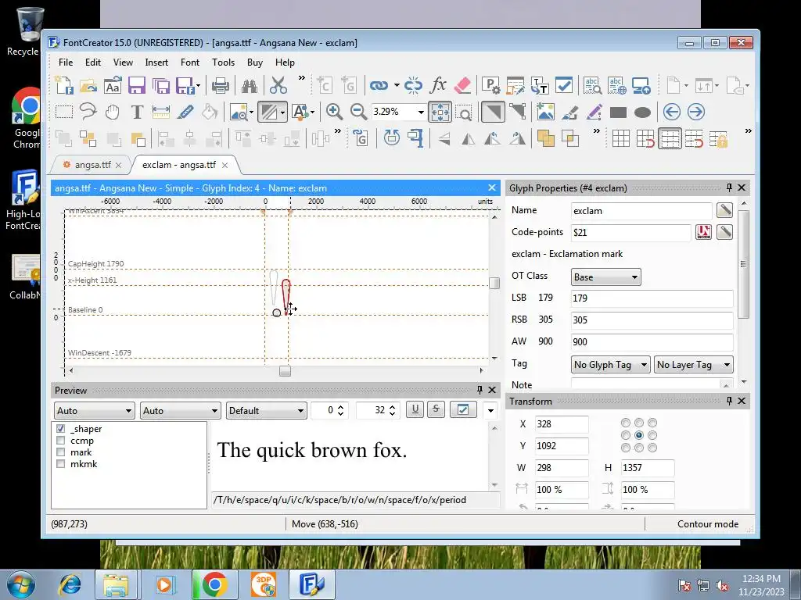The image size is (801, 600).
Task: Select the Text T tool
Action: click(x=136, y=112)
